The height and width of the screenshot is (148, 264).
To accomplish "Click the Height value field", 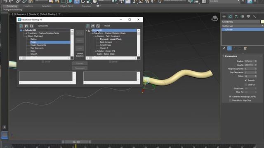I will pyautogui.click(x=249, y=65).
